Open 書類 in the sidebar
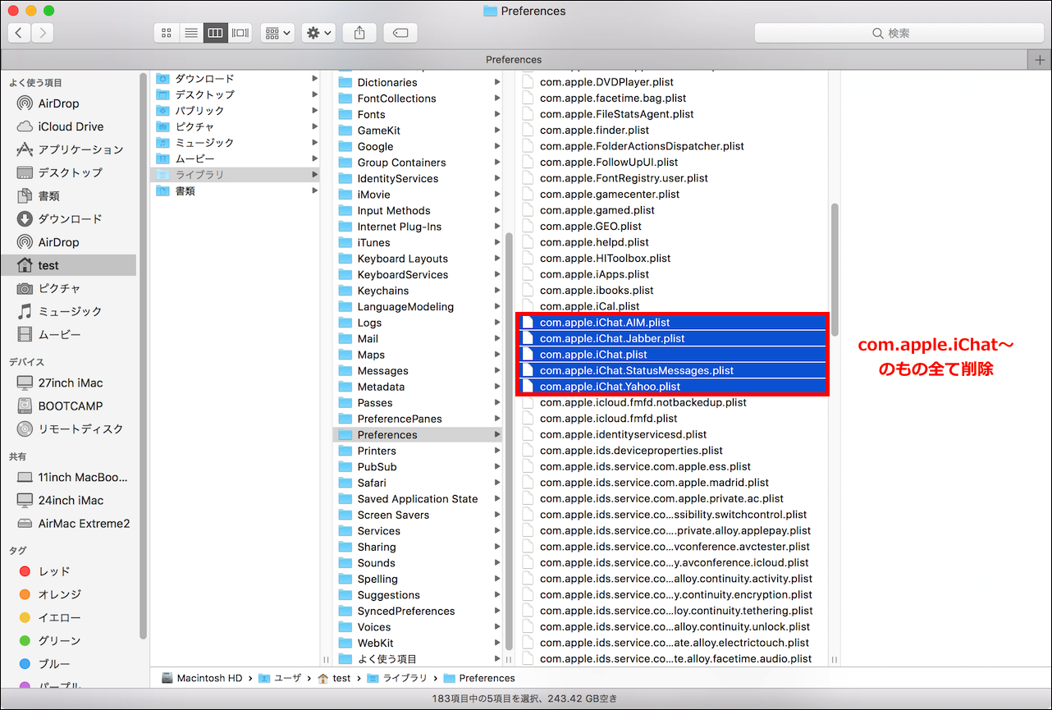The height and width of the screenshot is (710, 1052). (x=70, y=196)
